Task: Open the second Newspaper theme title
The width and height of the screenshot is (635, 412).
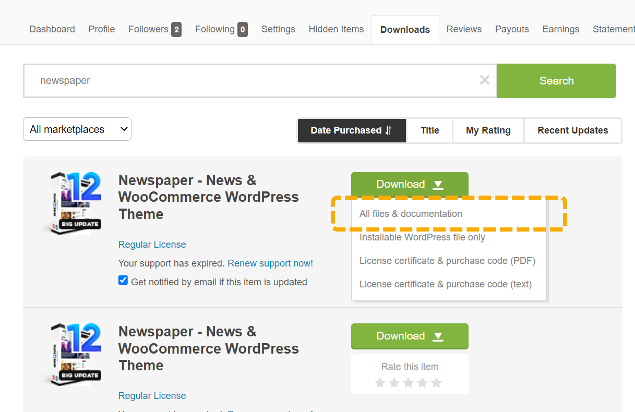Action: coord(209,348)
